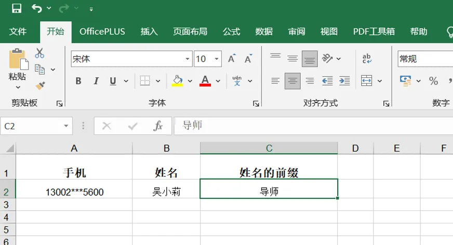Click the Cut scissors icon

(40, 53)
